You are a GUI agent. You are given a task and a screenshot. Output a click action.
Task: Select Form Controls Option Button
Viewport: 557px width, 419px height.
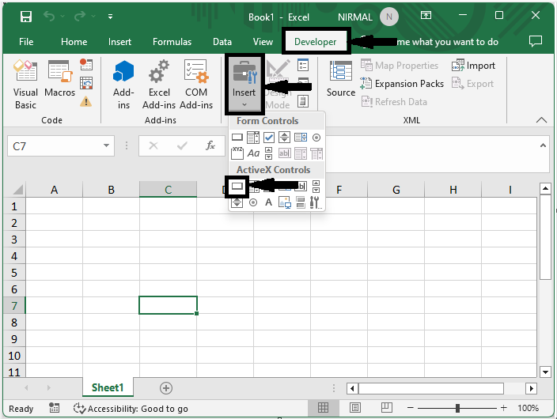316,138
